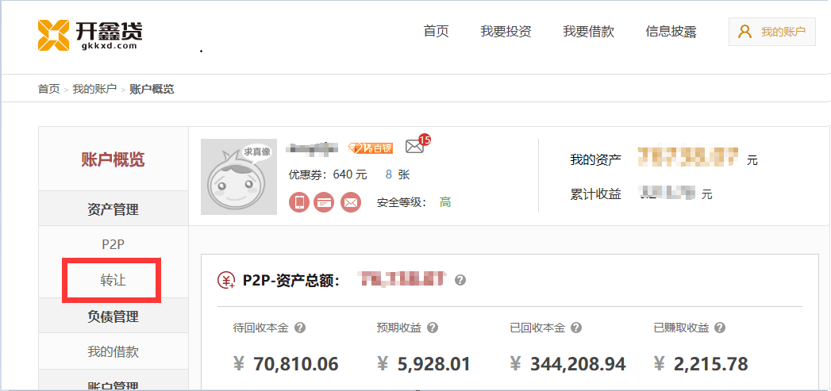
Task: Open 我要借款 in top navigation
Action: (588, 32)
